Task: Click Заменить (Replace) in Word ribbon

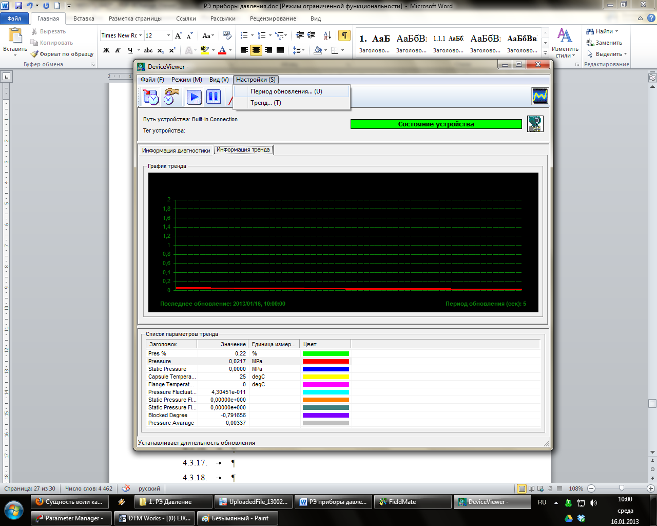Action: 604,43
